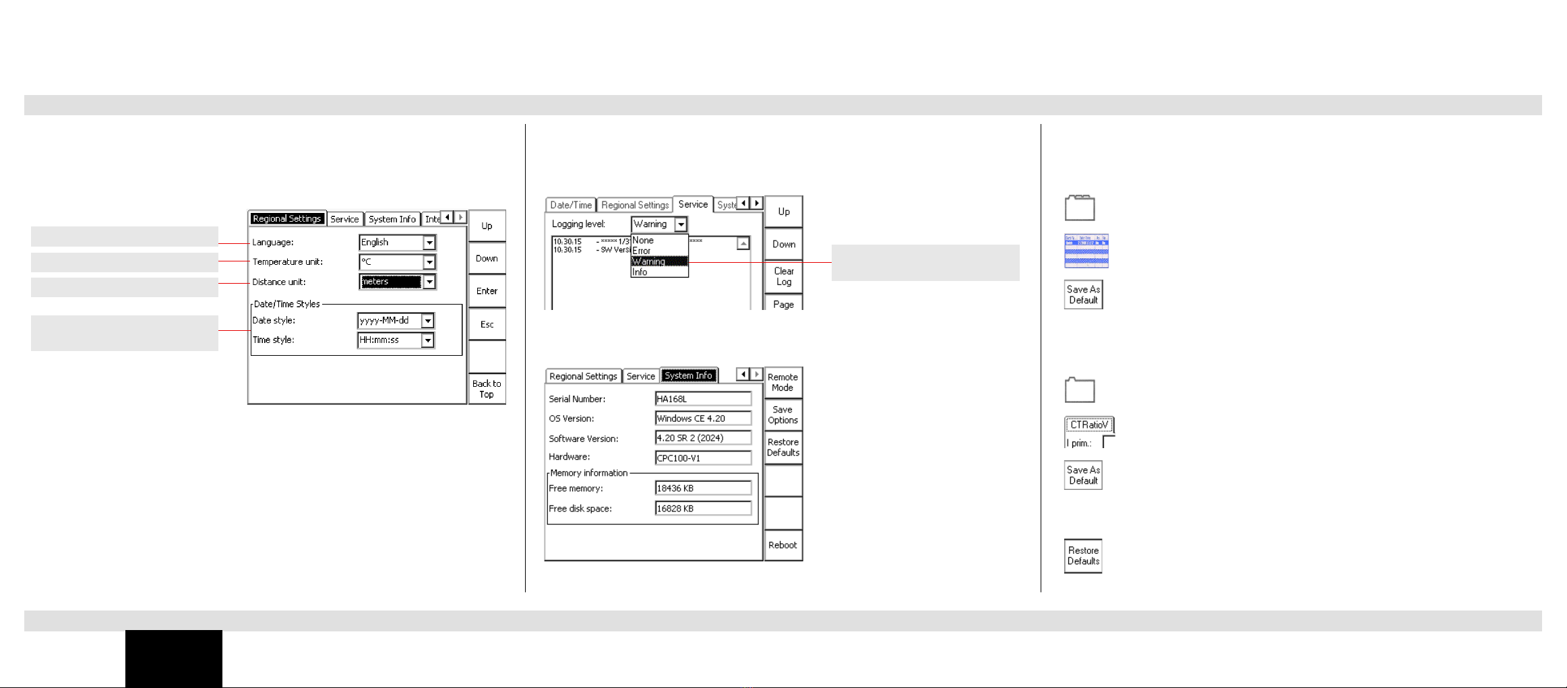Click tab scroll left arrow beside Inte tab

click(x=447, y=217)
